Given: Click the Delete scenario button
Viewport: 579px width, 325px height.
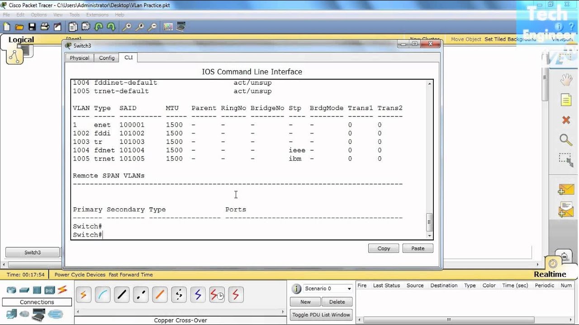Looking at the screenshot, I should coord(337,302).
